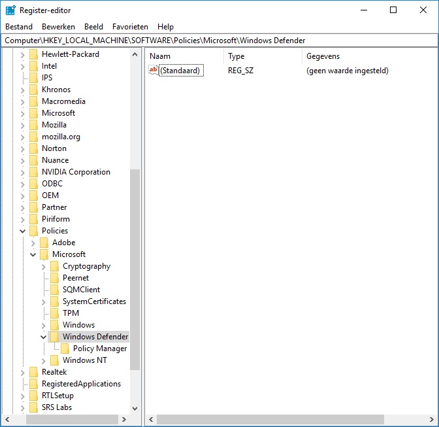
Task: Select the Policies folder icon
Action: [x=33, y=231]
